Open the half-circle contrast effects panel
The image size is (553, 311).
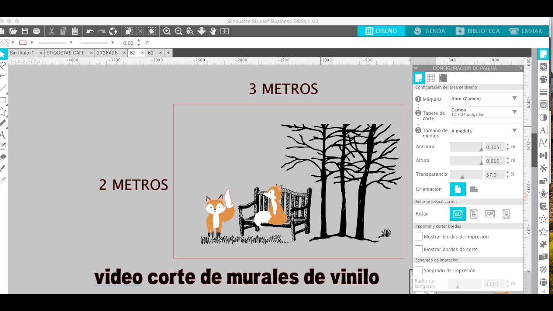coord(543,117)
